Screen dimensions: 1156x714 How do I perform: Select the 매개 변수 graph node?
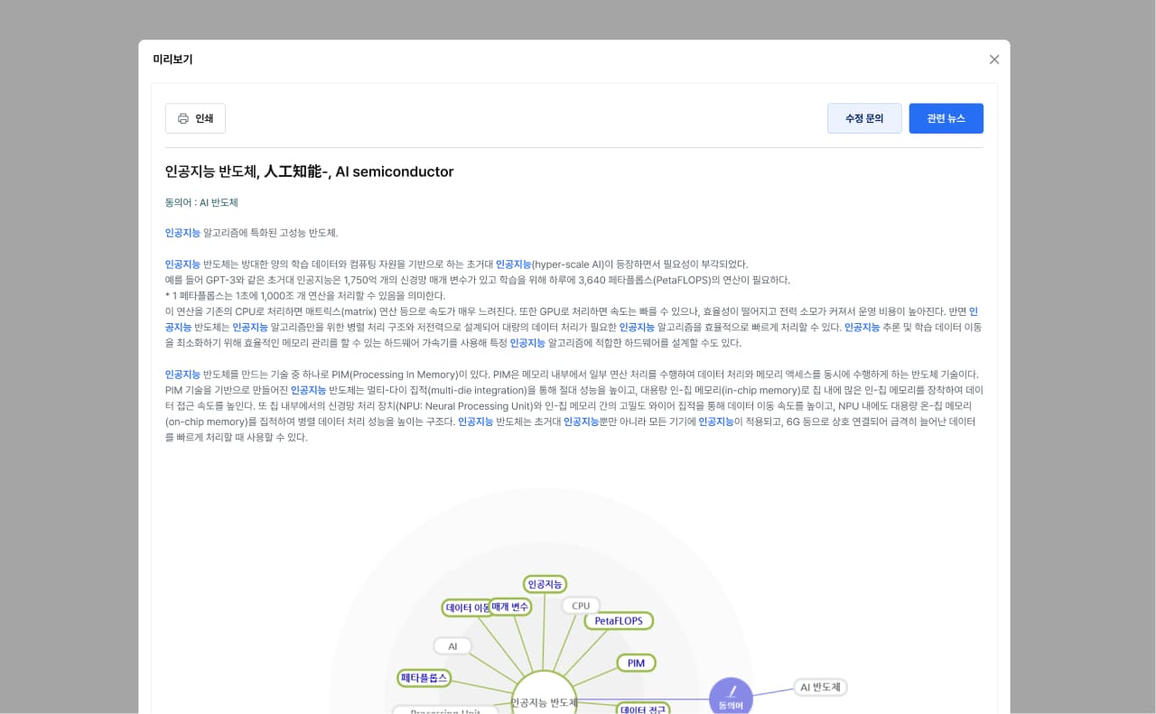(x=510, y=607)
